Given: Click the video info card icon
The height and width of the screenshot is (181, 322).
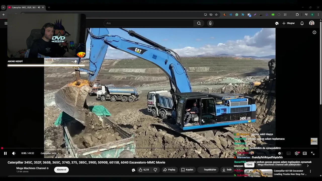Looking at the screenshot, I should [314, 32].
